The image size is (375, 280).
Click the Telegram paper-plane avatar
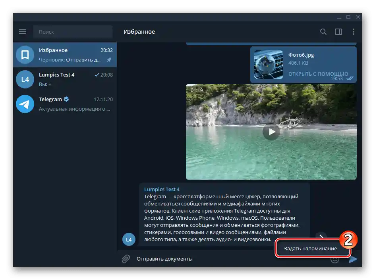[x=25, y=104]
